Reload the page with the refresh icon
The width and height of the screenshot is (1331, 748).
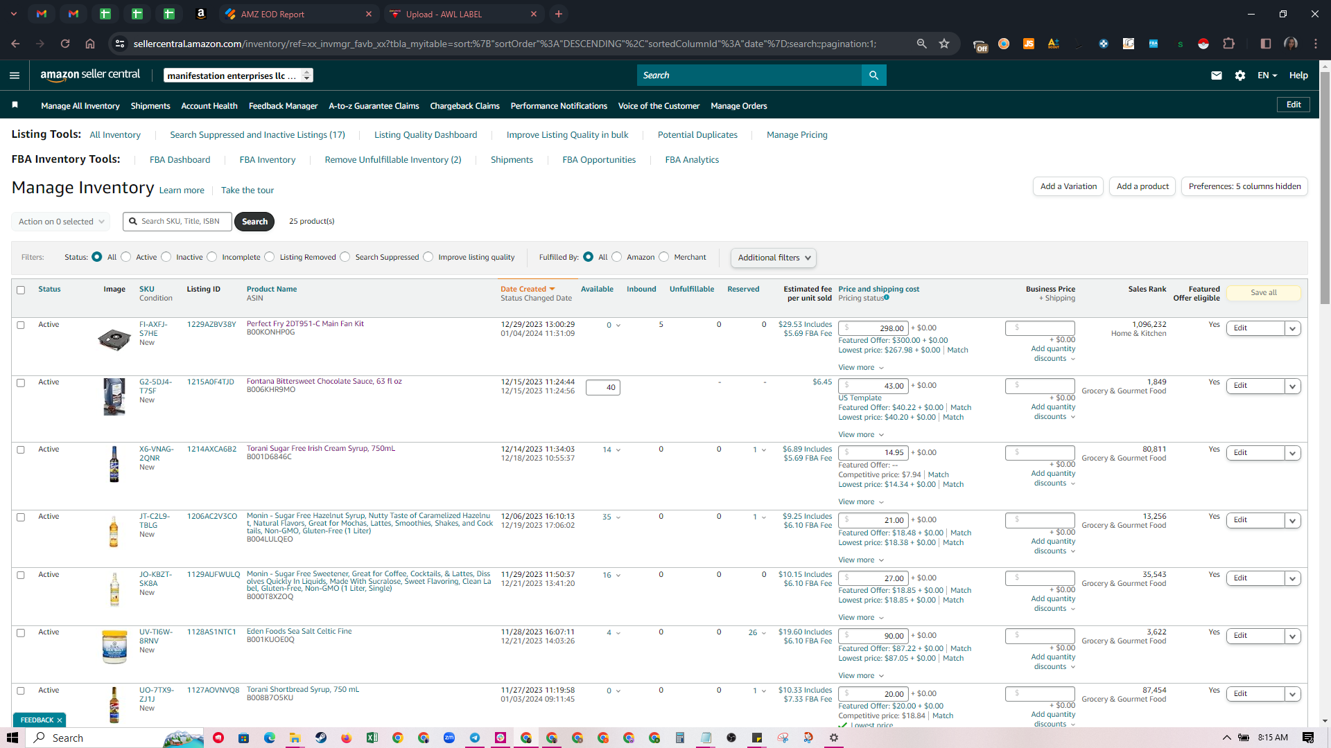coord(65,44)
